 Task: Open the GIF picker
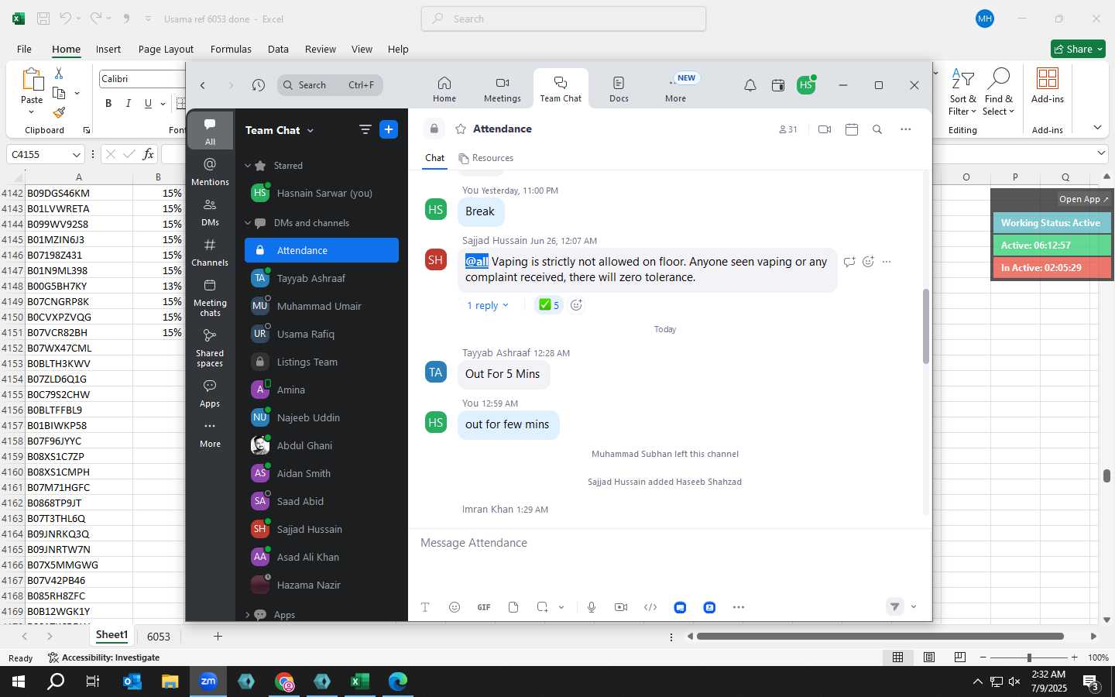pyautogui.click(x=484, y=607)
